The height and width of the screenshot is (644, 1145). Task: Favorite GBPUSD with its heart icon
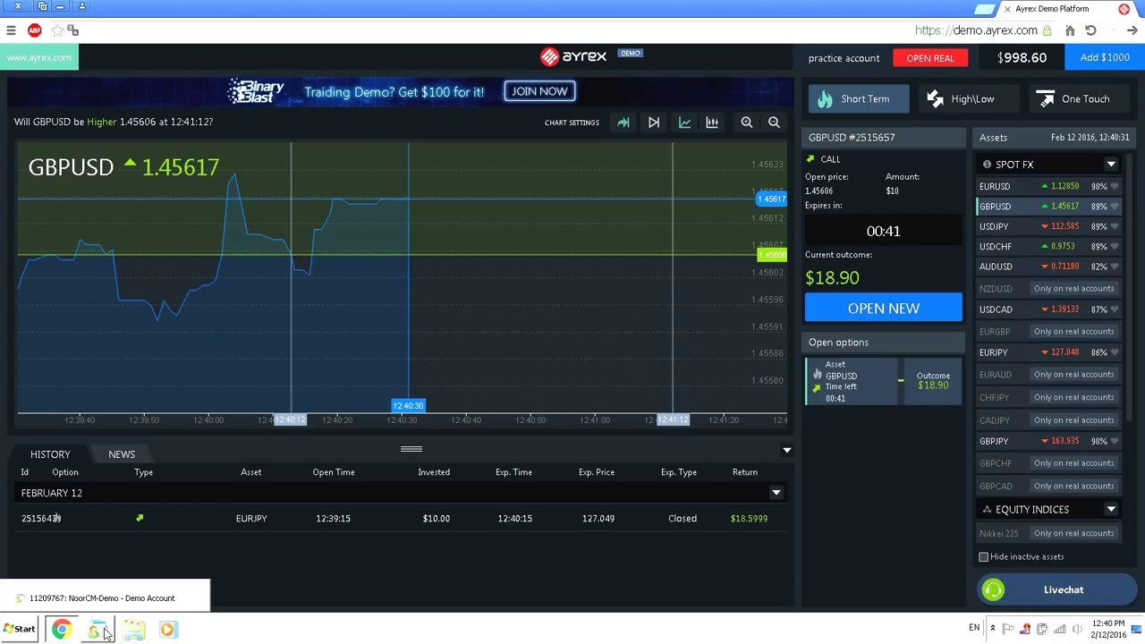click(x=1114, y=207)
